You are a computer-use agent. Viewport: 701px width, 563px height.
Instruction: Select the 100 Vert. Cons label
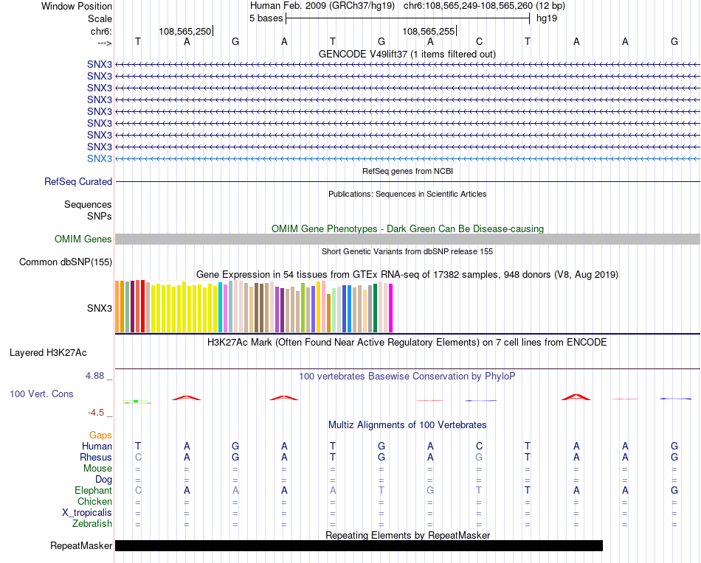41,394
